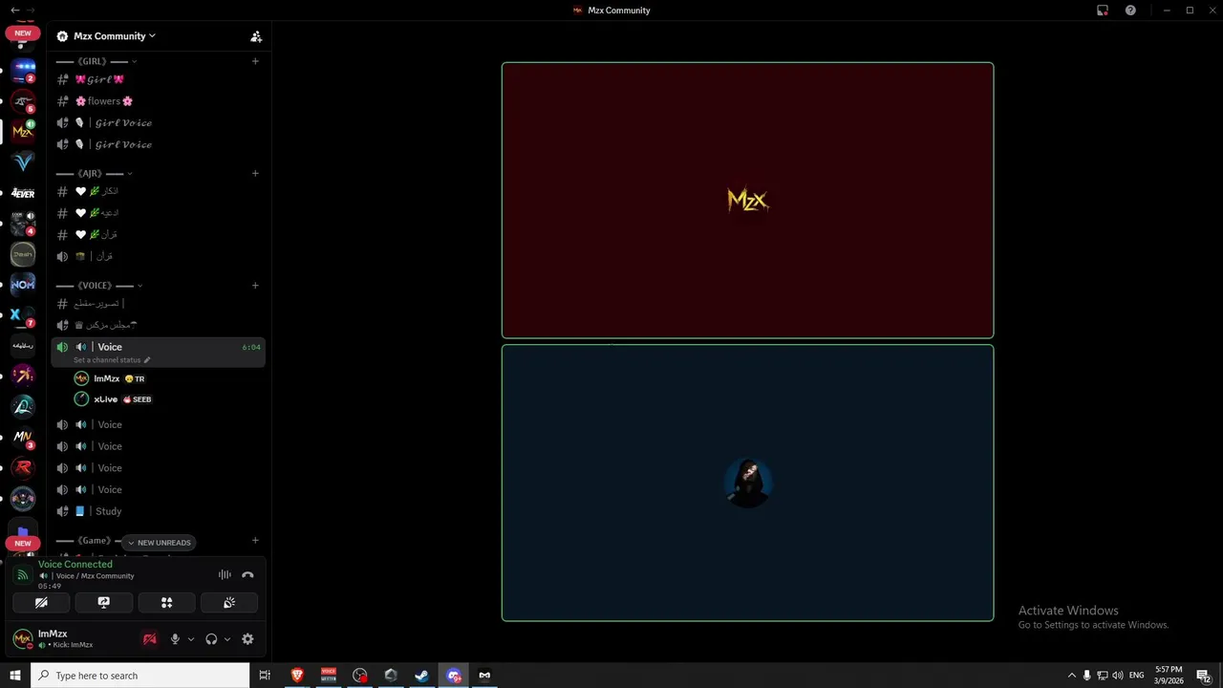Click the top NEW mentions indicator
Screen dimensions: 1223x688
click(23, 33)
